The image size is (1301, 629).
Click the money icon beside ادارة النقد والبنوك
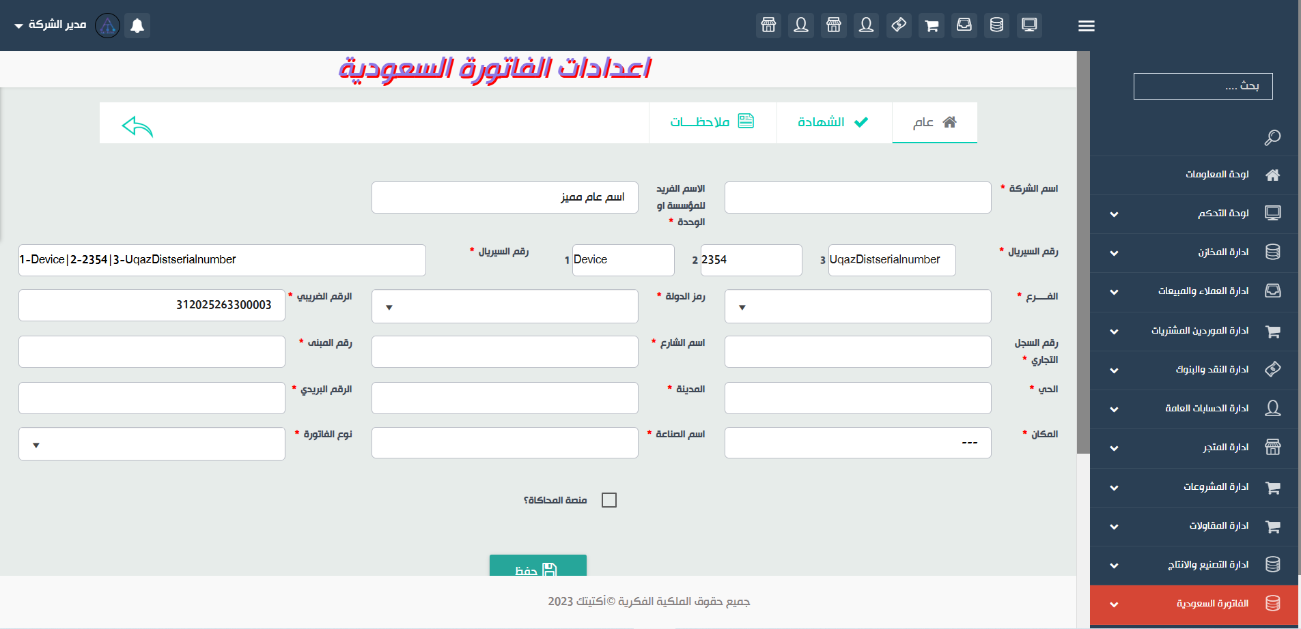point(1272,369)
